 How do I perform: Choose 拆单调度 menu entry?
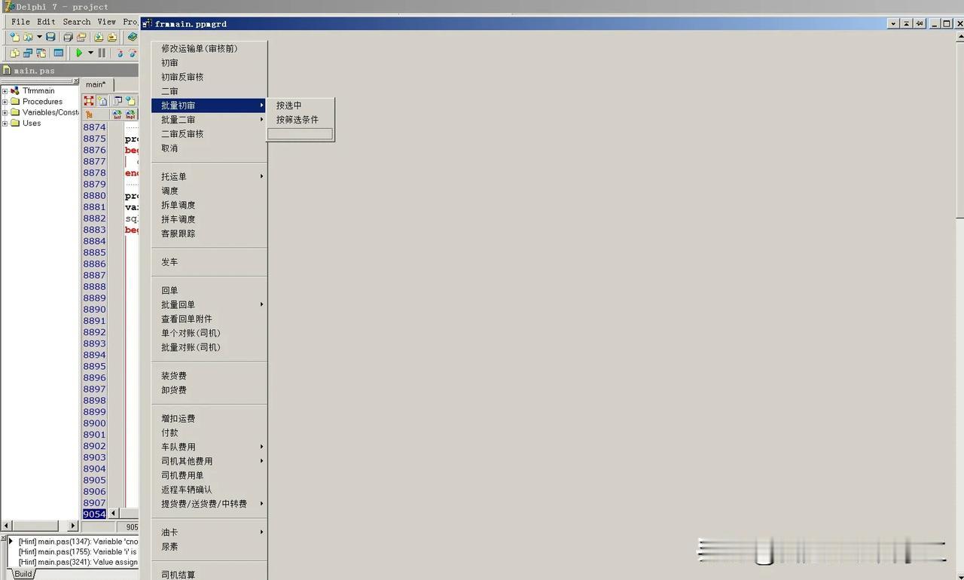209,205
